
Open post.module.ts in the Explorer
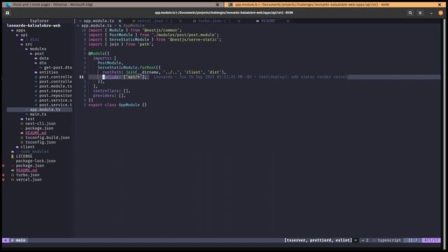[56, 86]
